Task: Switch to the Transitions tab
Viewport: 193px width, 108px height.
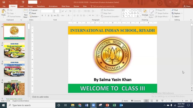Action: (x=41, y=6)
